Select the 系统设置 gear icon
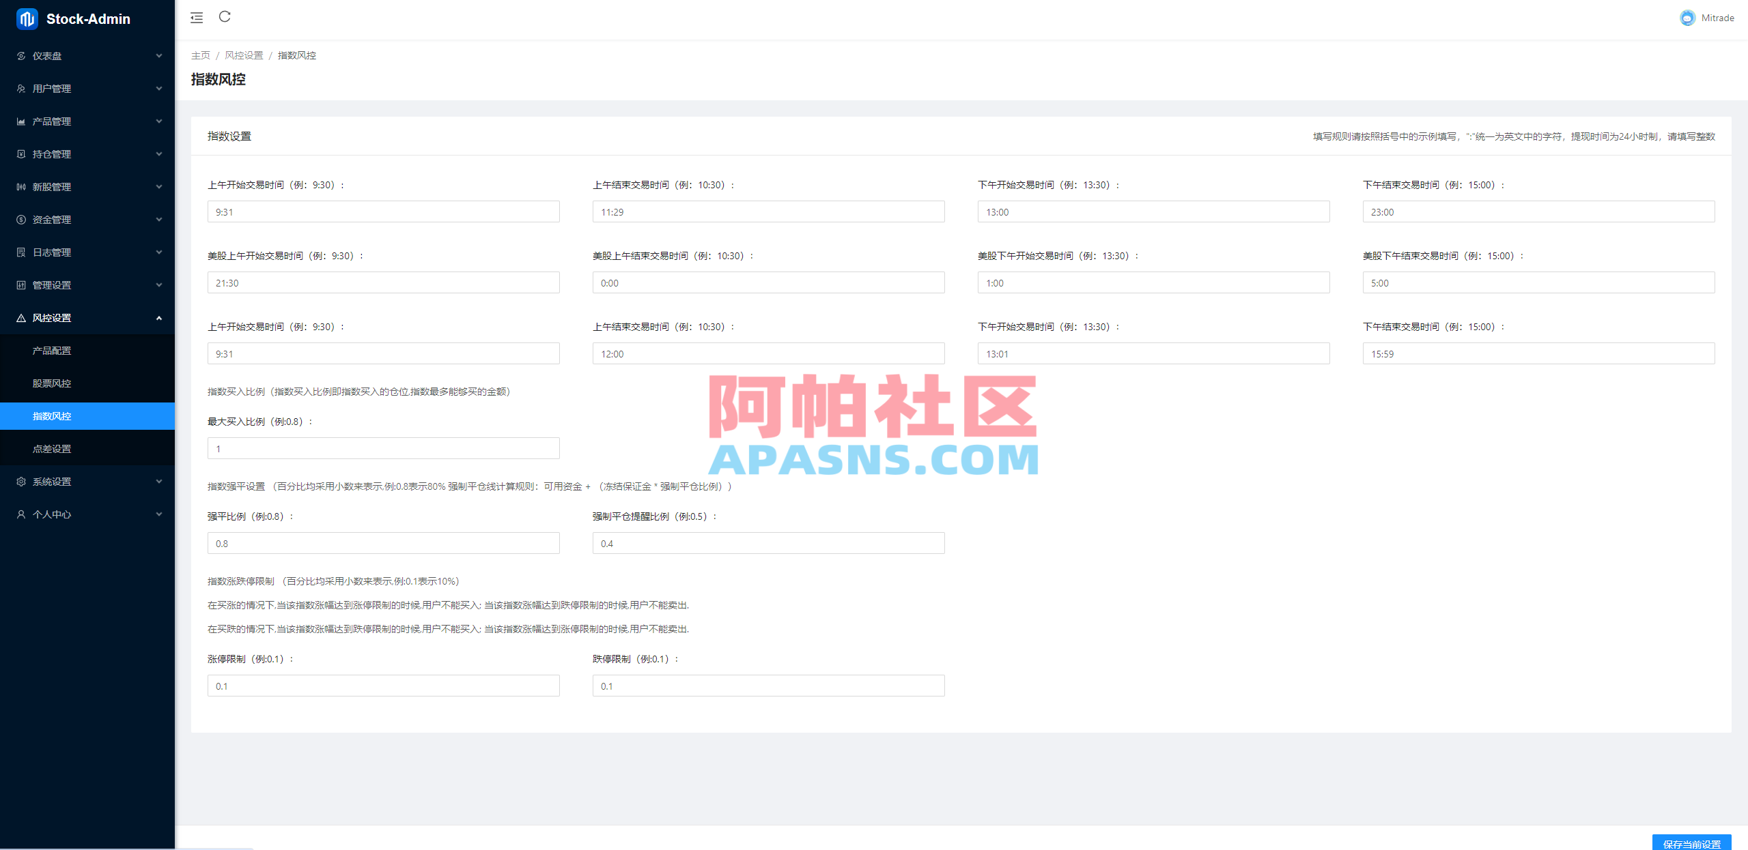The height and width of the screenshot is (850, 1748). [x=20, y=481]
